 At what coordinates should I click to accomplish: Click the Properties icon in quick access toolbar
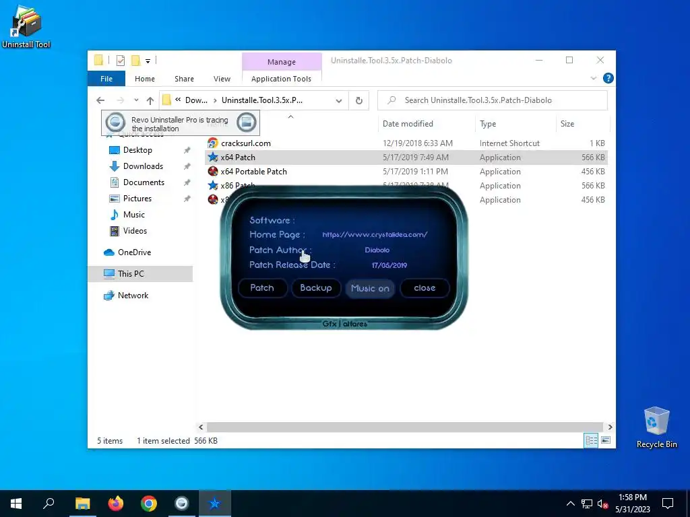pyautogui.click(x=121, y=61)
